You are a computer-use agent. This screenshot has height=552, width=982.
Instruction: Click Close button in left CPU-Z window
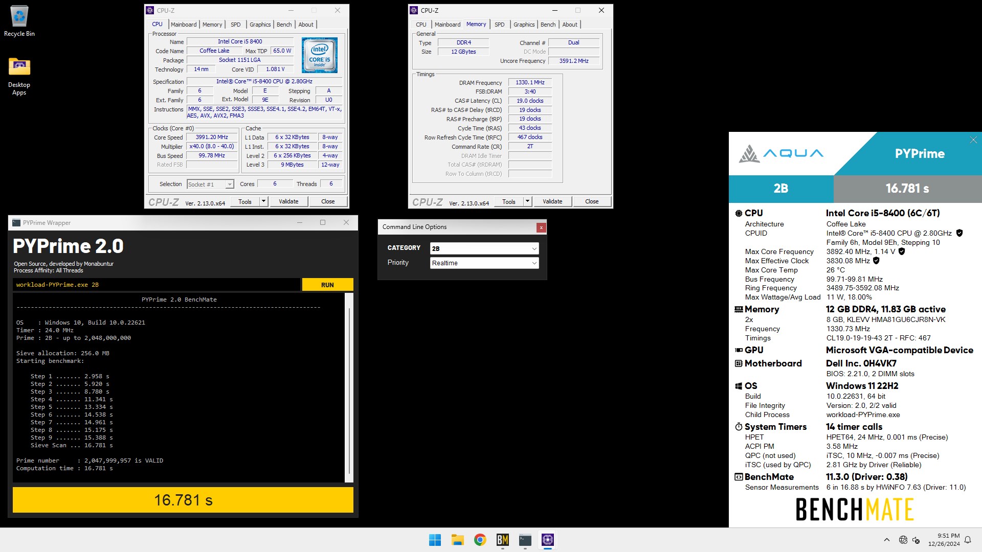point(328,201)
